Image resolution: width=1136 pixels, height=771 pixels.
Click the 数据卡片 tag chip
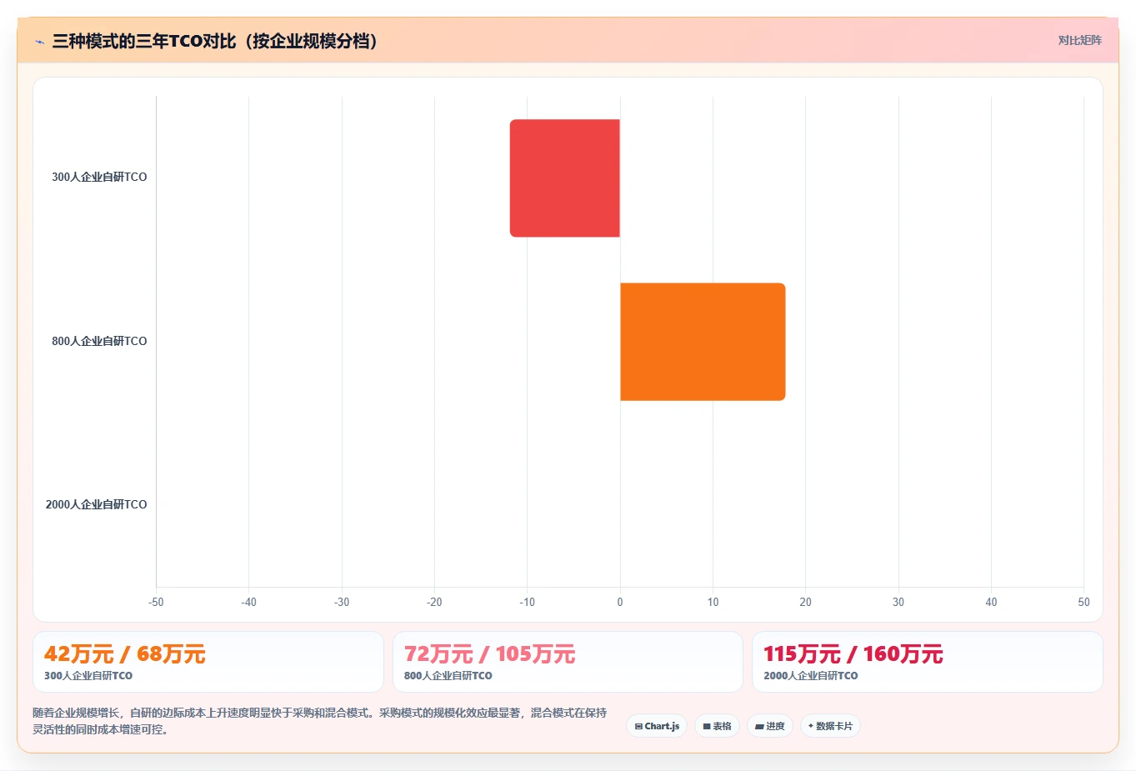tap(830, 726)
